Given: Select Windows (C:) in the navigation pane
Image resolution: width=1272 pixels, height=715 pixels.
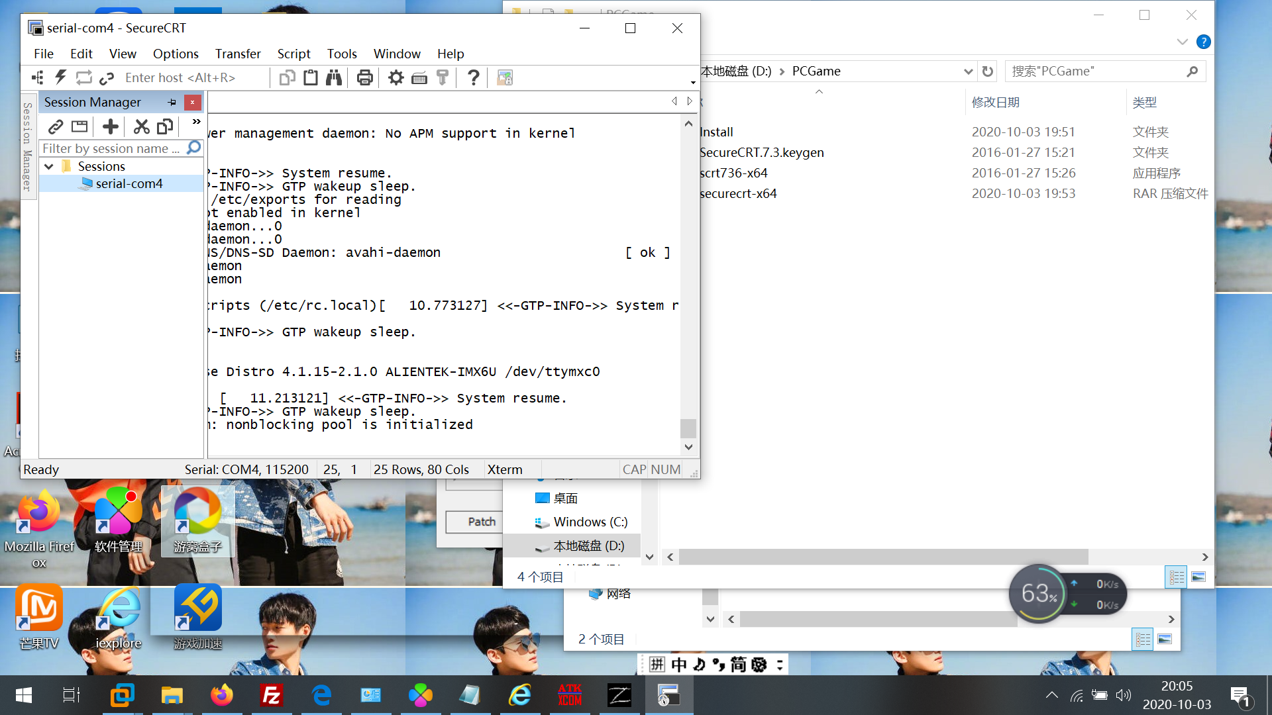Looking at the screenshot, I should (x=588, y=522).
